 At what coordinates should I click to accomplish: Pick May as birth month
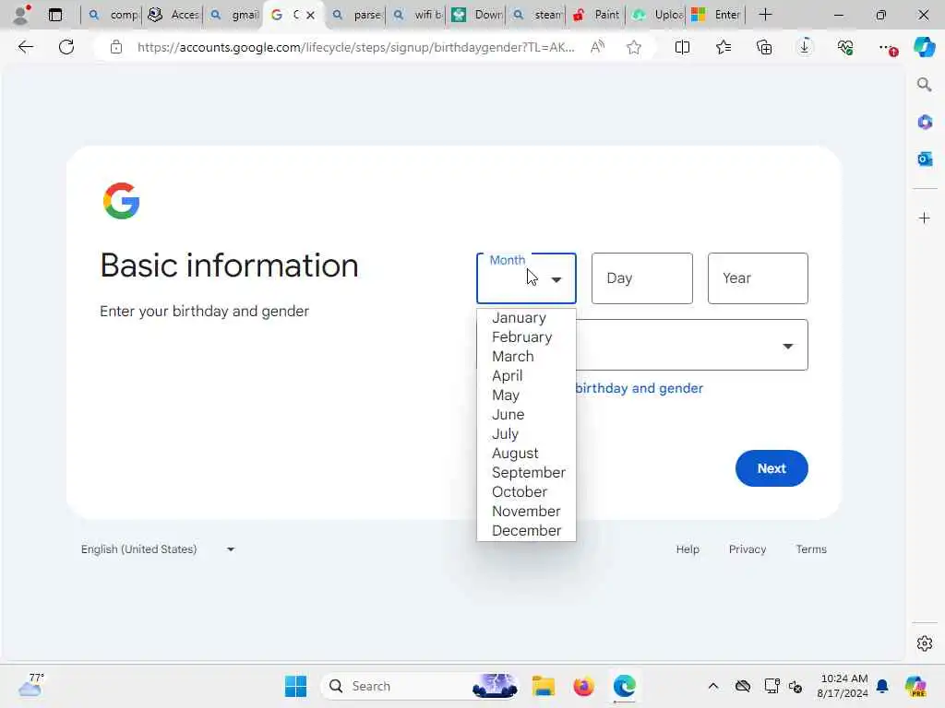[x=526, y=395]
